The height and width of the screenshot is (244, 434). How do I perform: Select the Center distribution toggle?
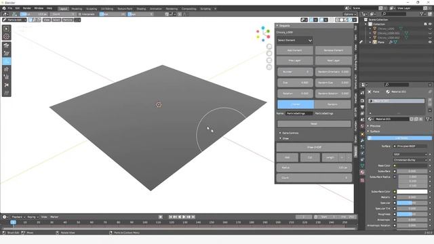click(296, 104)
